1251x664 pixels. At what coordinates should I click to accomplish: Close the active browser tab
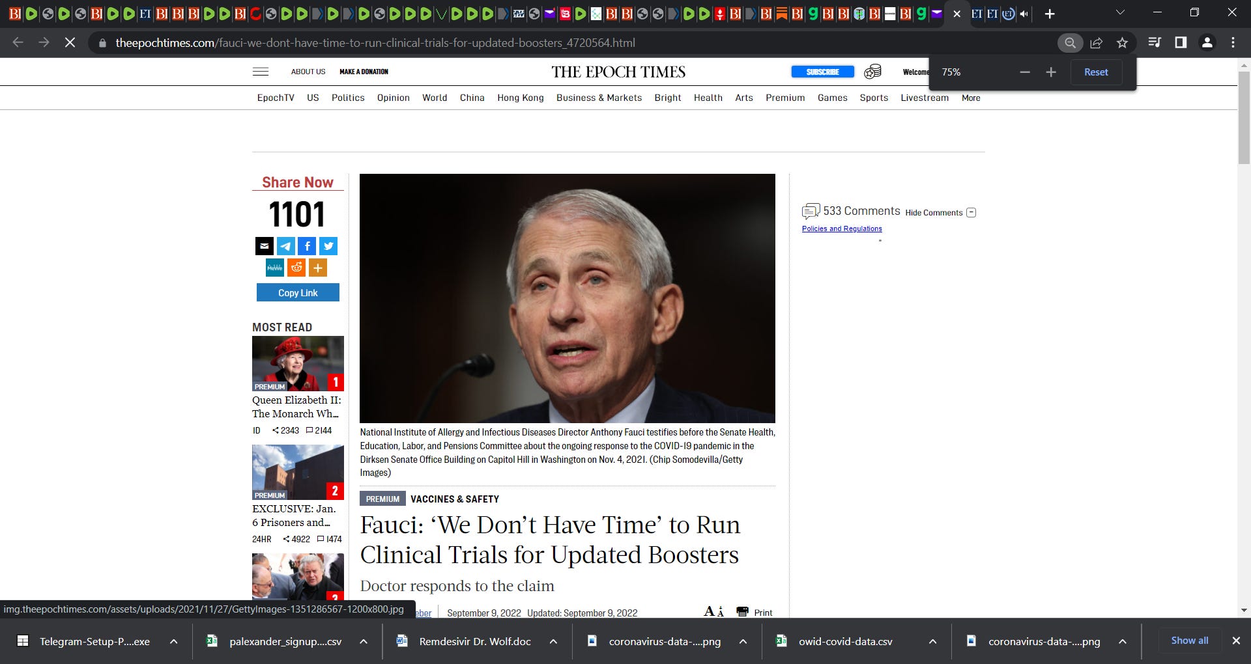click(x=956, y=14)
